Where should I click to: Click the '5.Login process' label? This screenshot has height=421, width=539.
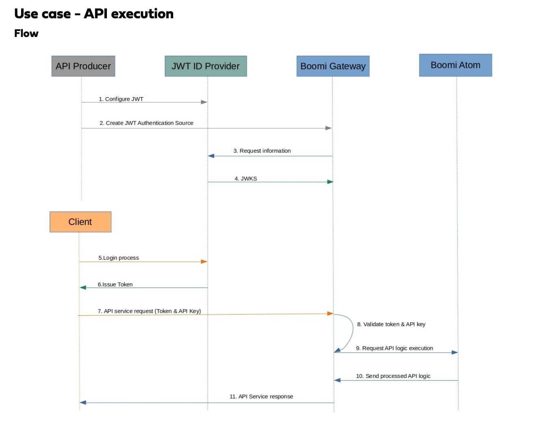(118, 258)
